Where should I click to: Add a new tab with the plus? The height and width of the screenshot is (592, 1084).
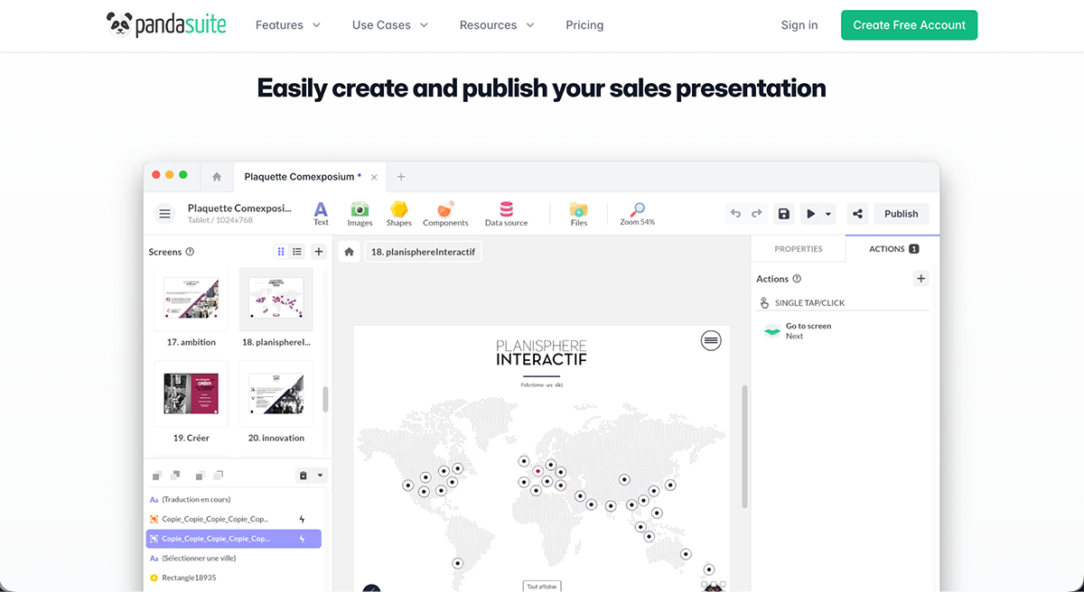tap(401, 177)
